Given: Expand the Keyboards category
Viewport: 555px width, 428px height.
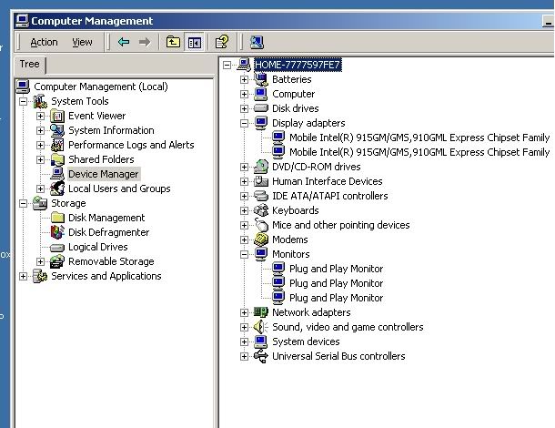Looking at the screenshot, I should click(244, 210).
